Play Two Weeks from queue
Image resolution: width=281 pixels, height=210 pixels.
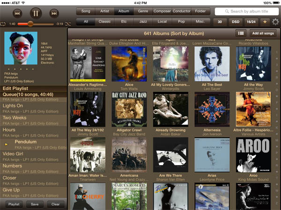[34, 120]
